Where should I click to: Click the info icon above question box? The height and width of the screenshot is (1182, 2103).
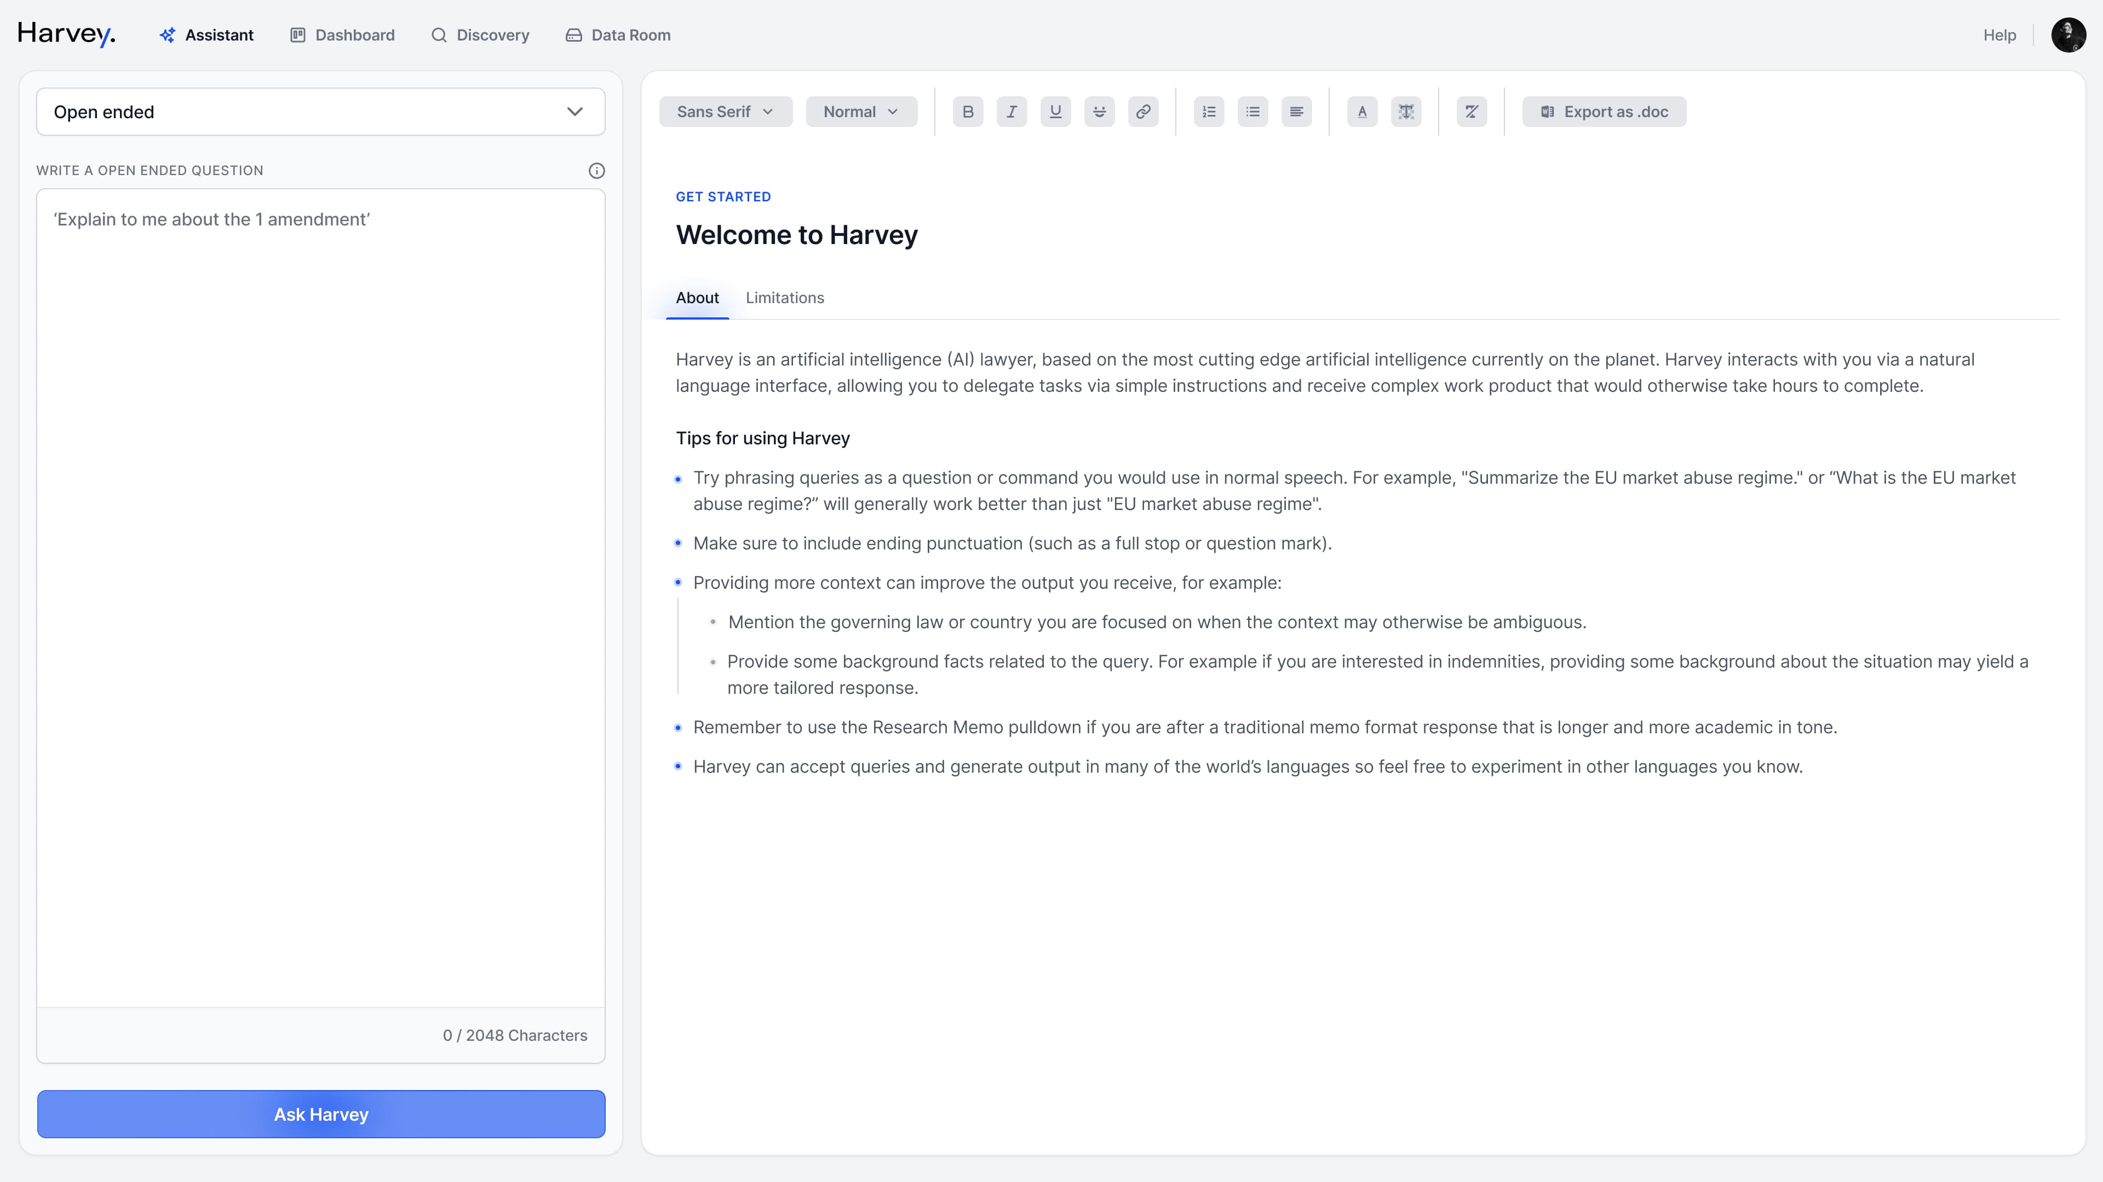597,171
